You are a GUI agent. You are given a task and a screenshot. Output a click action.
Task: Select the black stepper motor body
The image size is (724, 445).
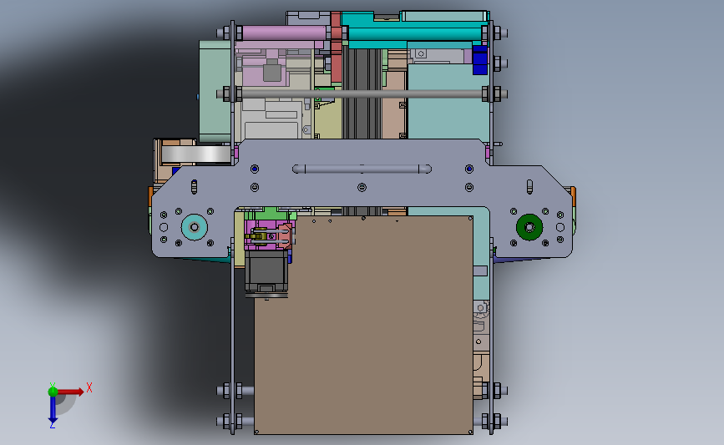pyautogui.click(x=266, y=273)
